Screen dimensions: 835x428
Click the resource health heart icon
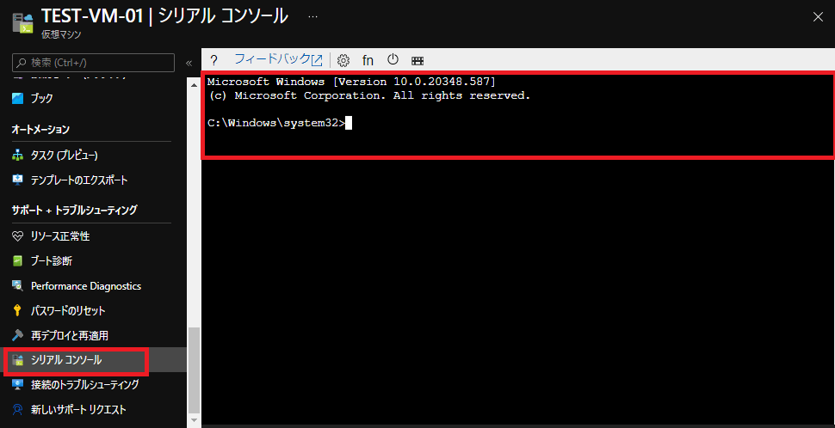(17, 236)
